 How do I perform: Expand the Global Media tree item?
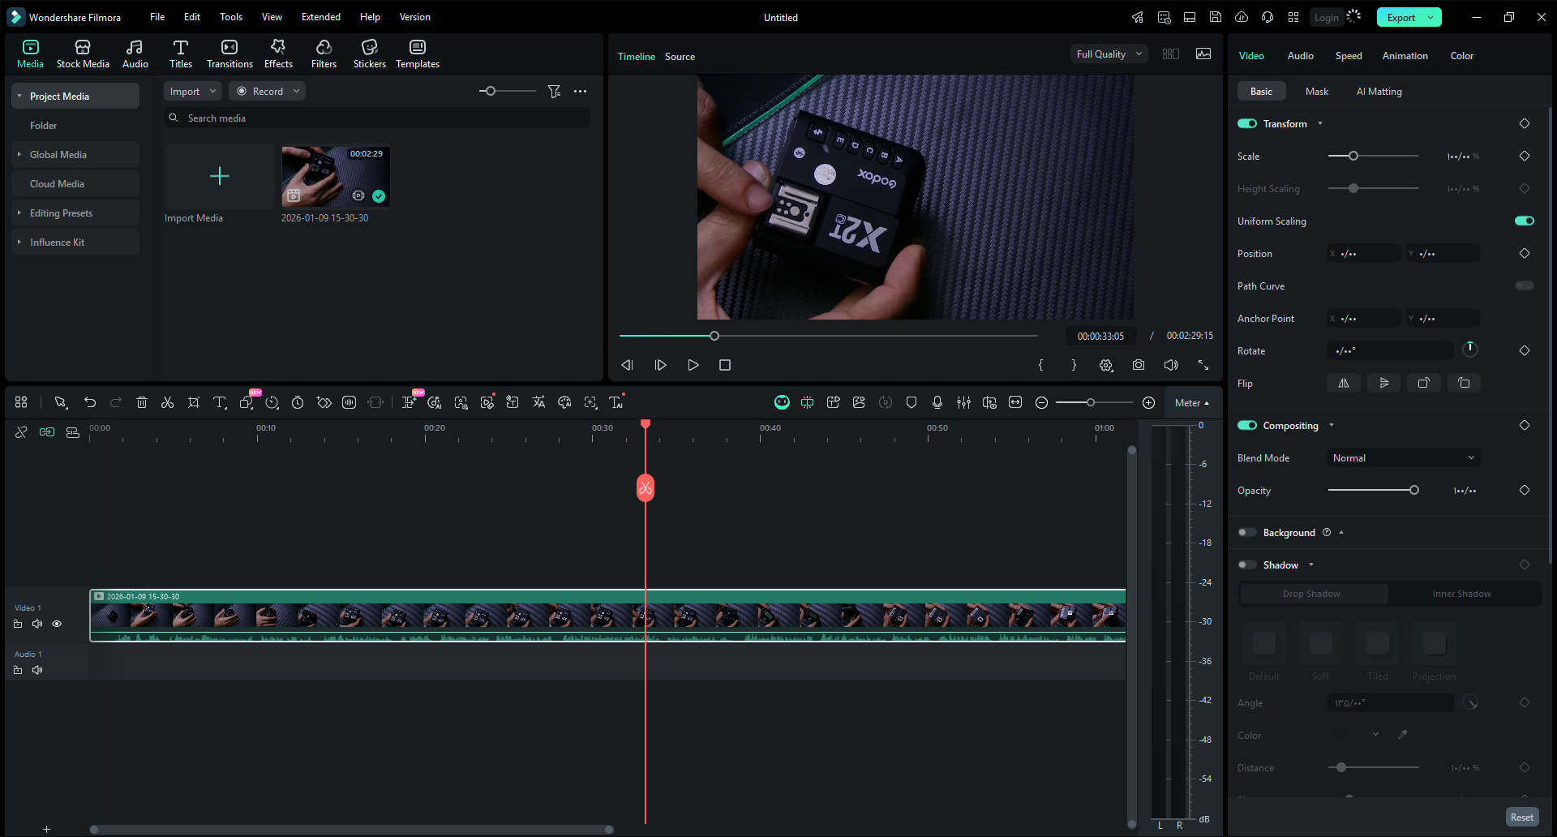click(x=19, y=155)
